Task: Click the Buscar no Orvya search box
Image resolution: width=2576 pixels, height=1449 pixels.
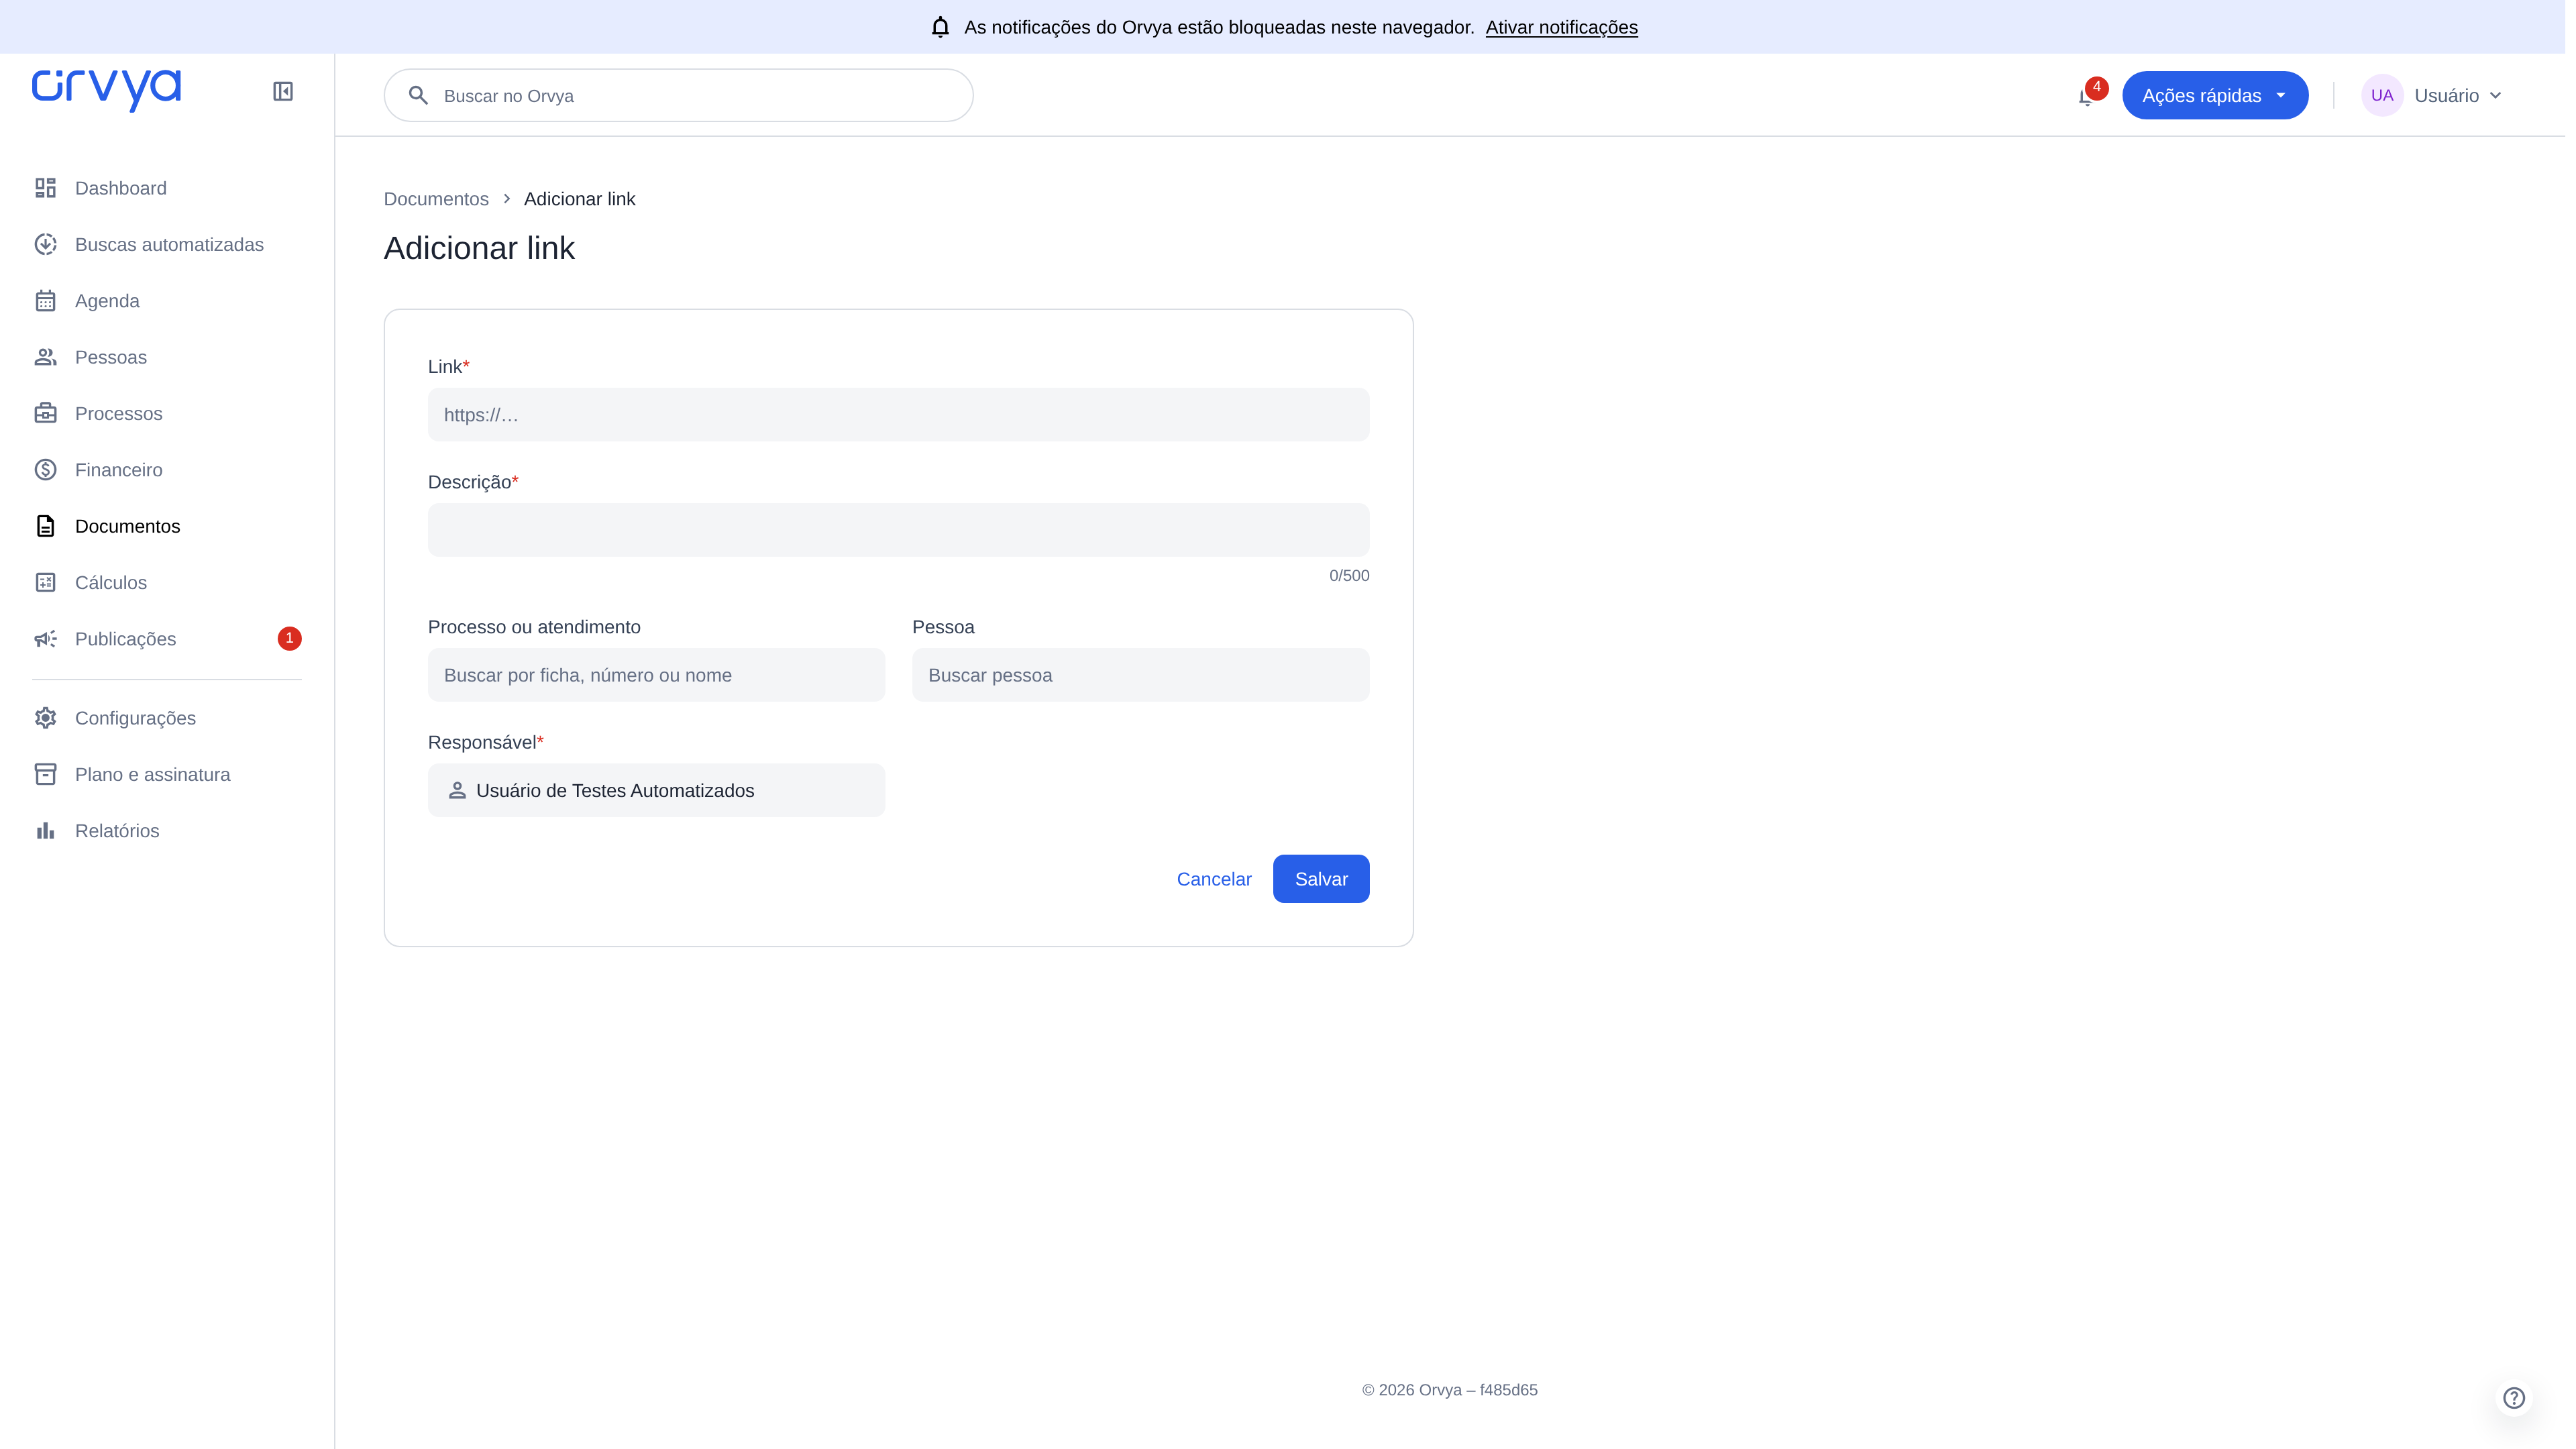Action: 678,95
